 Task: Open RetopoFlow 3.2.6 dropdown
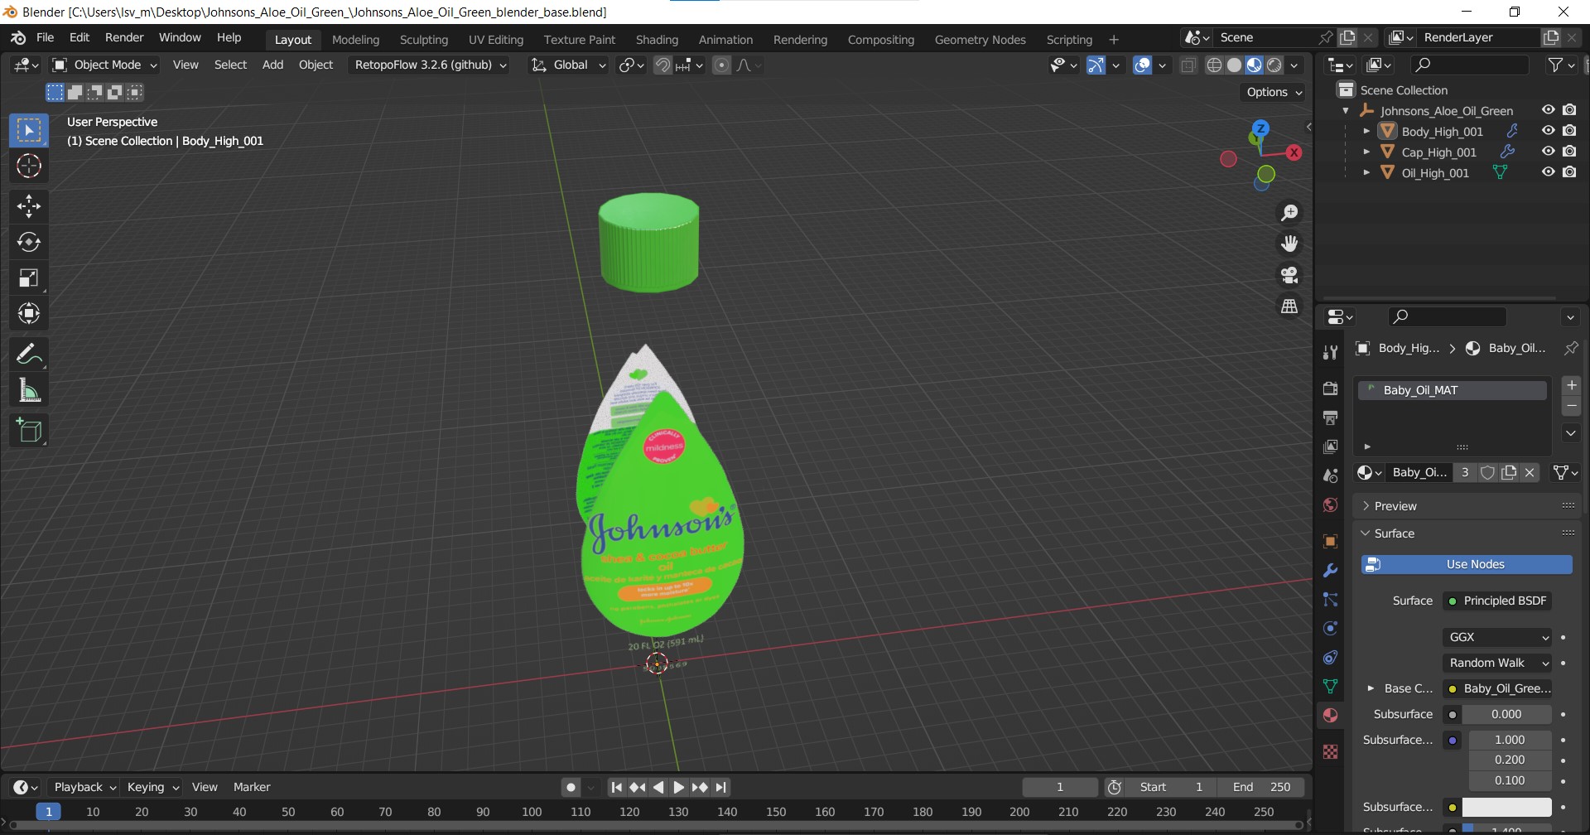(x=431, y=65)
